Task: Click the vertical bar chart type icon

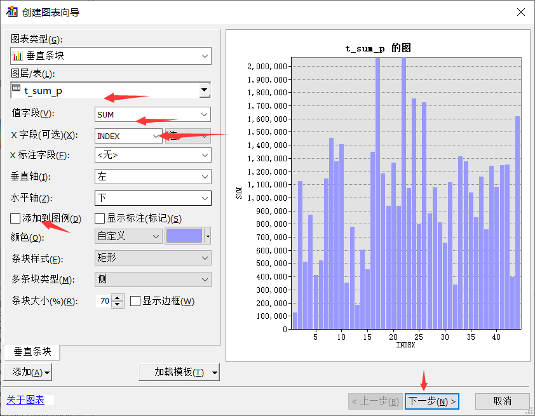Action: [x=17, y=56]
